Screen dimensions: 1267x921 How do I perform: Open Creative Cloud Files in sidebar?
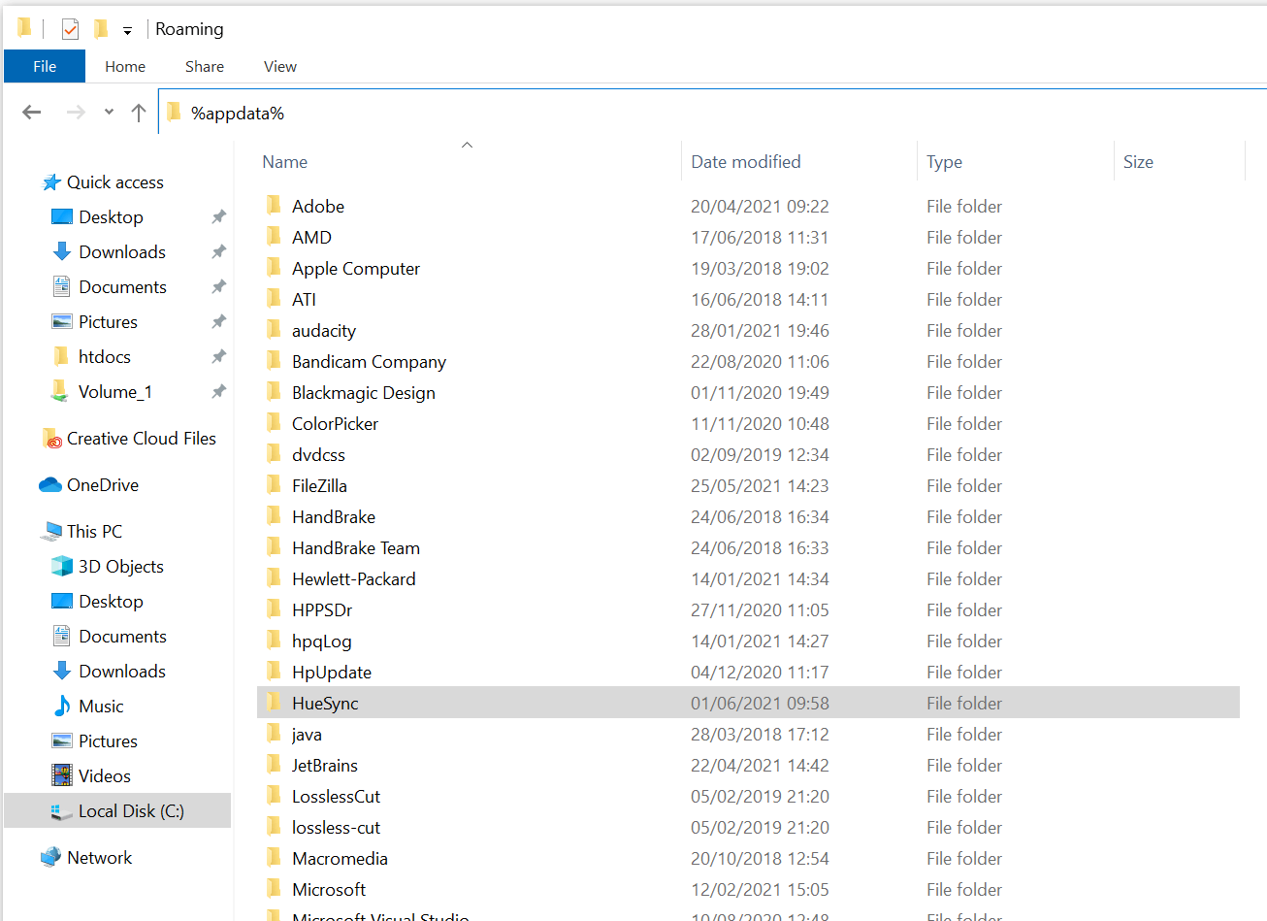point(141,439)
